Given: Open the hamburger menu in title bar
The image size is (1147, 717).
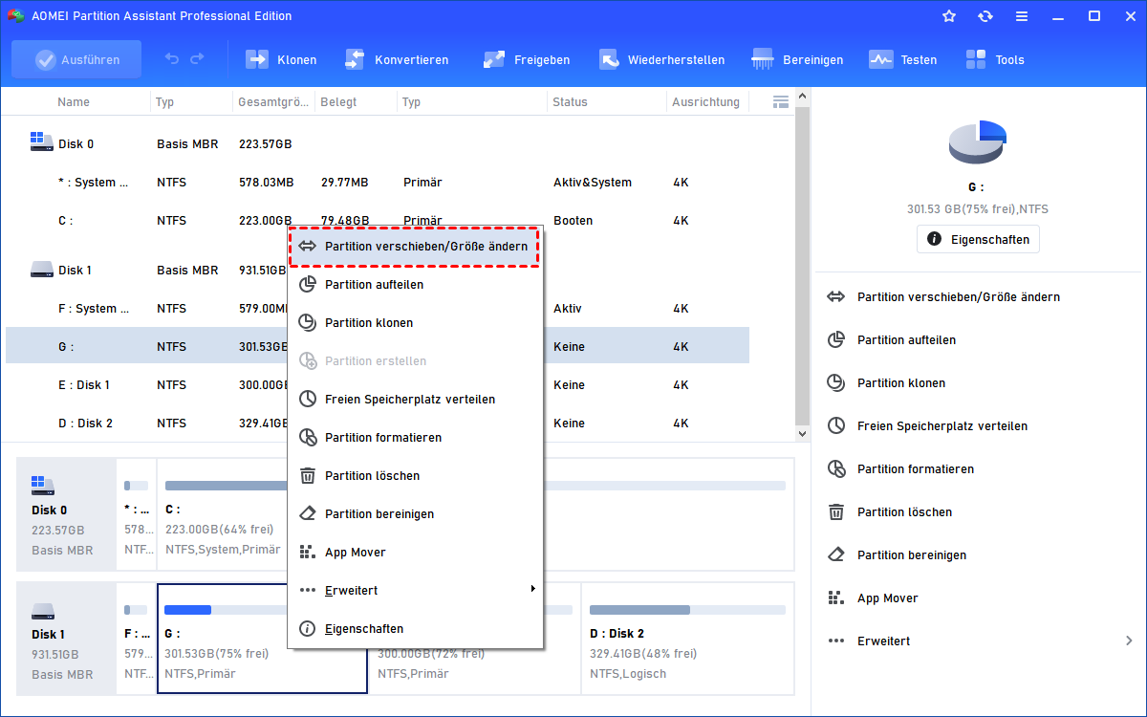Looking at the screenshot, I should (x=1022, y=16).
